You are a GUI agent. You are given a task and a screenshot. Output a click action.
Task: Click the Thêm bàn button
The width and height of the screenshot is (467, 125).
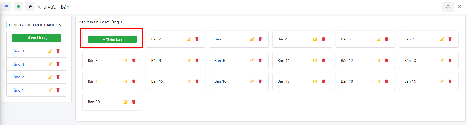pos(112,40)
